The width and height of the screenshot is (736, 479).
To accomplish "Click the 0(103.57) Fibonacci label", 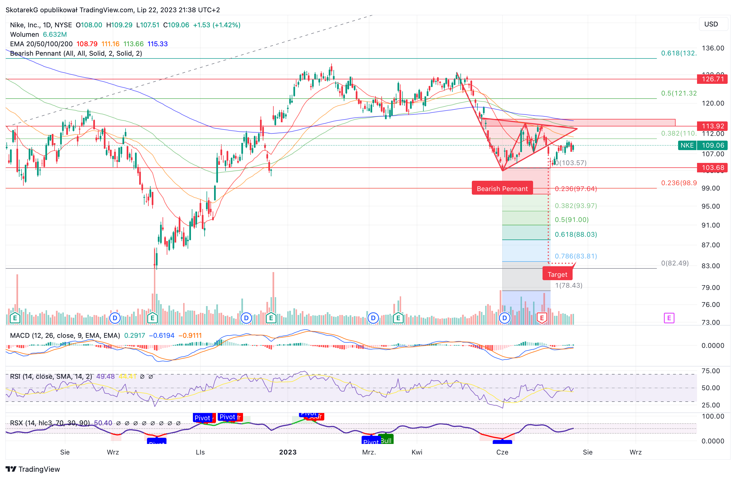I will tap(571, 163).
